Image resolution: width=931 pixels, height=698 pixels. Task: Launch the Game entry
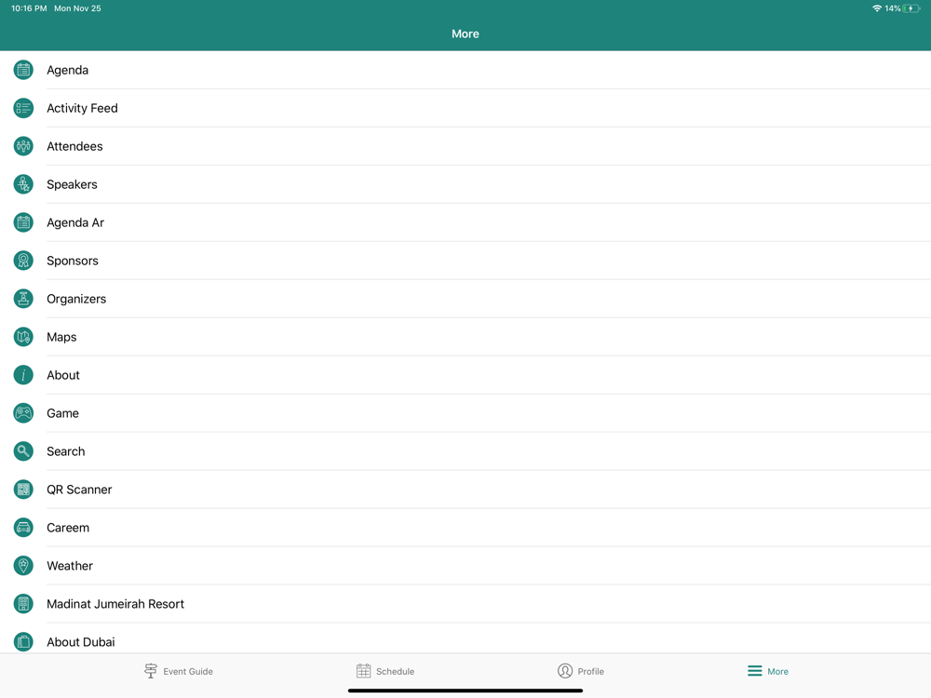point(465,413)
